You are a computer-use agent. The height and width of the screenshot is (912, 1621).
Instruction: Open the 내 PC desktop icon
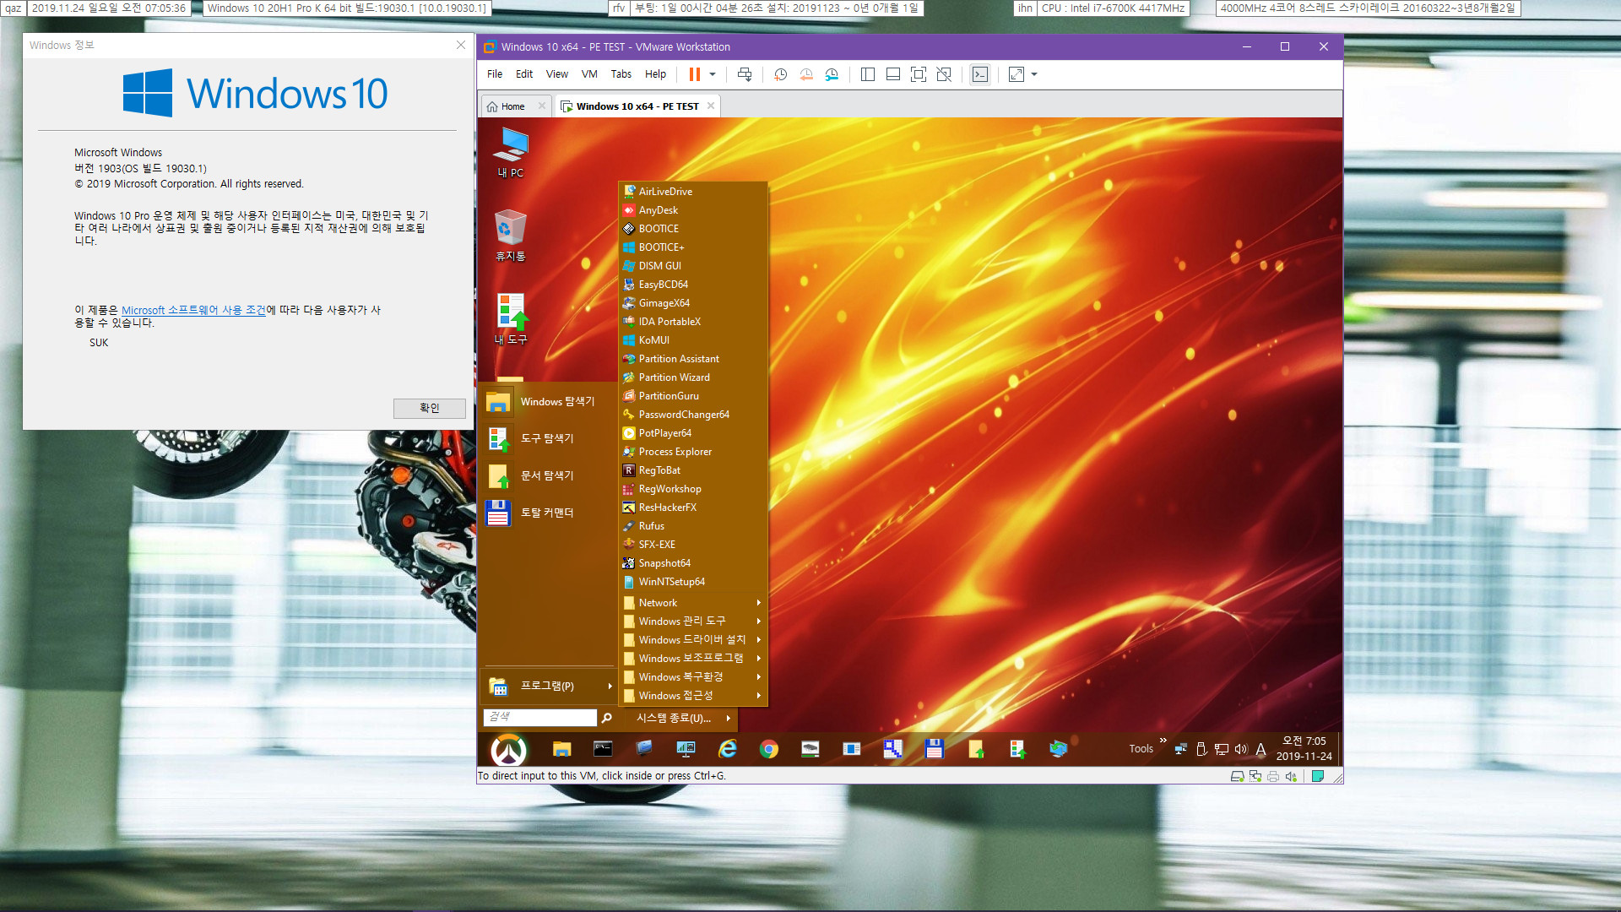click(510, 152)
